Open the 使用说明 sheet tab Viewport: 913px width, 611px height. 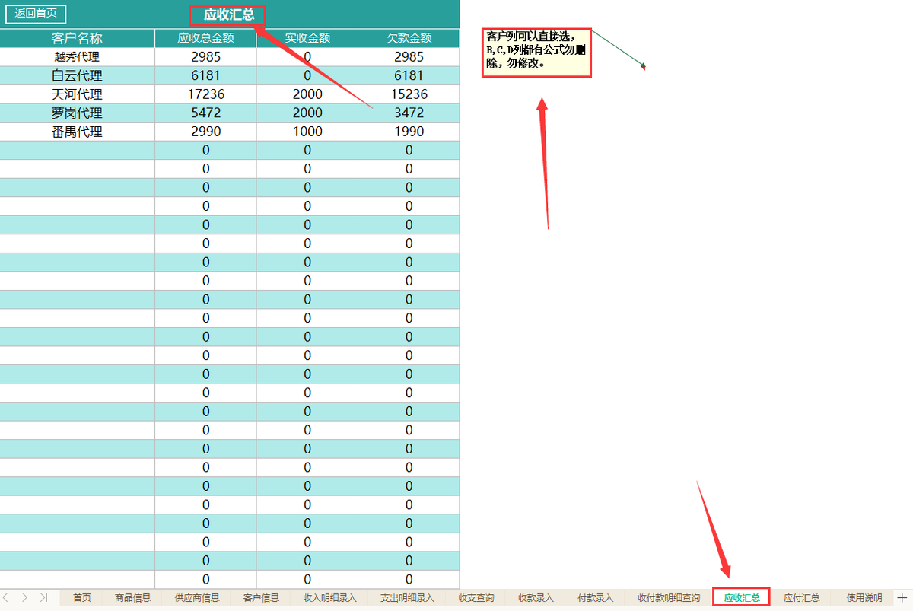(x=864, y=598)
